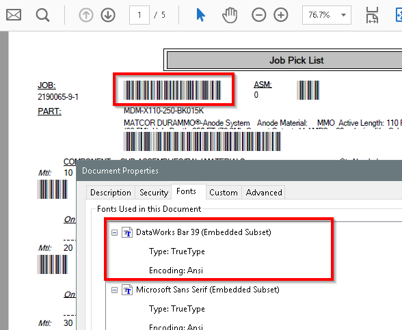Open the 76.7% zoom level dropdown

pos(327,15)
